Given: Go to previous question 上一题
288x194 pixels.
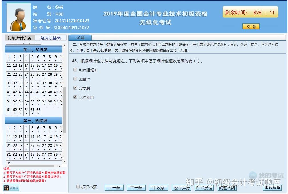Looking at the screenshot, I should point(114,188).
